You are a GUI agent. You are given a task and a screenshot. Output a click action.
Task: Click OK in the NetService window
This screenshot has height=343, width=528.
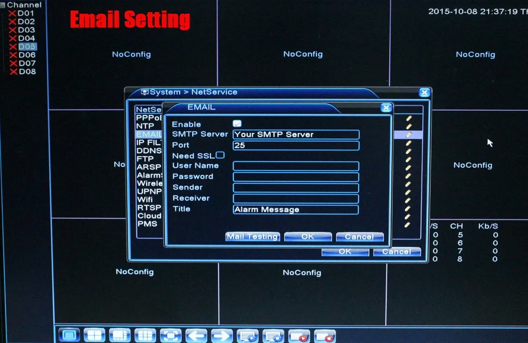[x=345, y=251]
